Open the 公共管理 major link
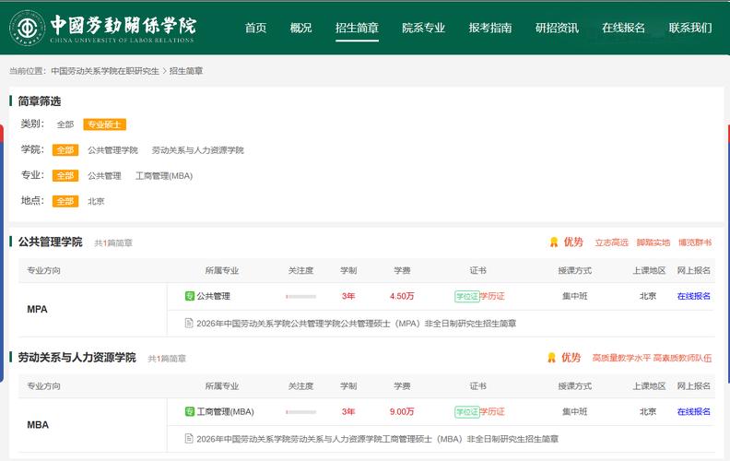 (213, 296)
